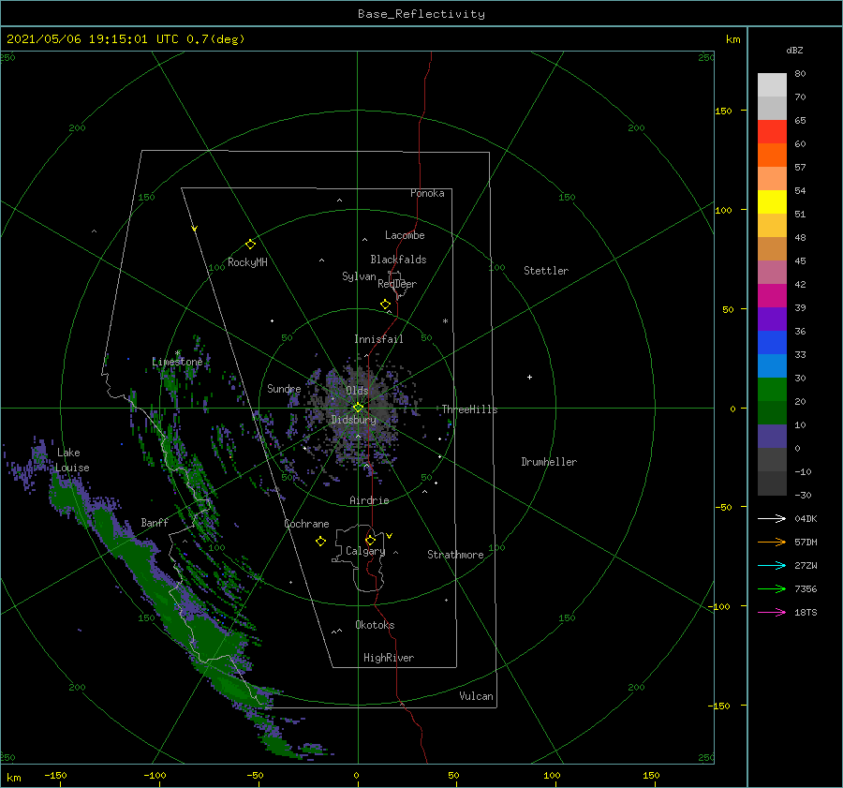The height and width of the screenshot is (788, 843).
Task: Click the Lacombe label on map
Action: 405,235
